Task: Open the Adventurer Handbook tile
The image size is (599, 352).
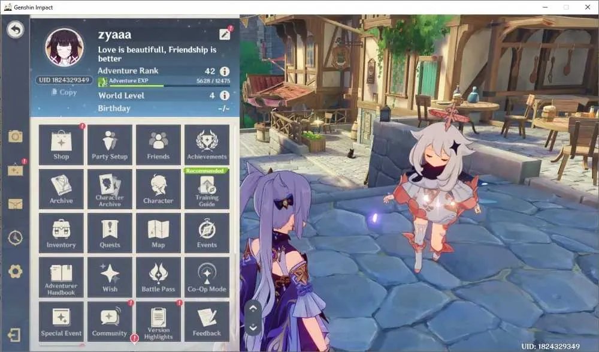Action: tap(61, 278)
